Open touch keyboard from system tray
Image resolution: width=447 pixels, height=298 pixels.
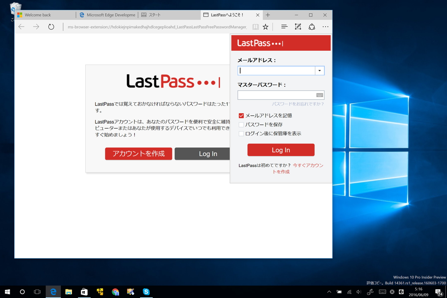click(x=382, y=292)
